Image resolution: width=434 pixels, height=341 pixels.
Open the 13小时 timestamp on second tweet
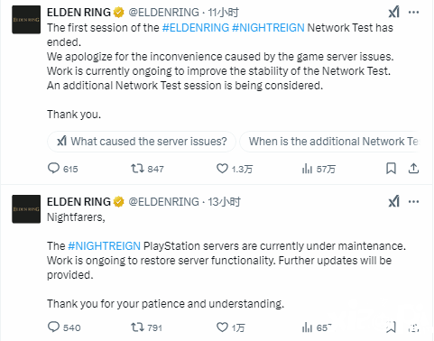click(225, 202)
